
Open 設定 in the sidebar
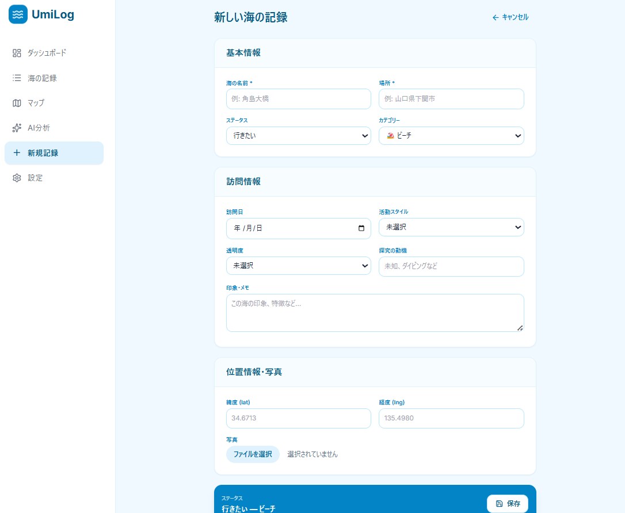pos(54,178)
